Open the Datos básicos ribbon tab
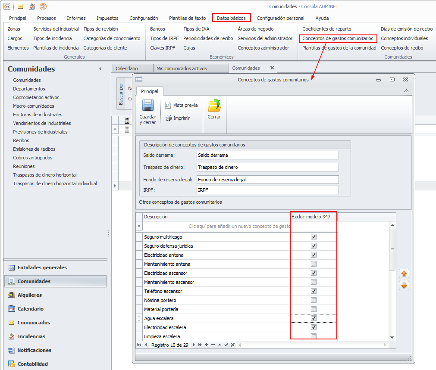The width and height of the screenshot is (436, 370). (x=231, y=18)
